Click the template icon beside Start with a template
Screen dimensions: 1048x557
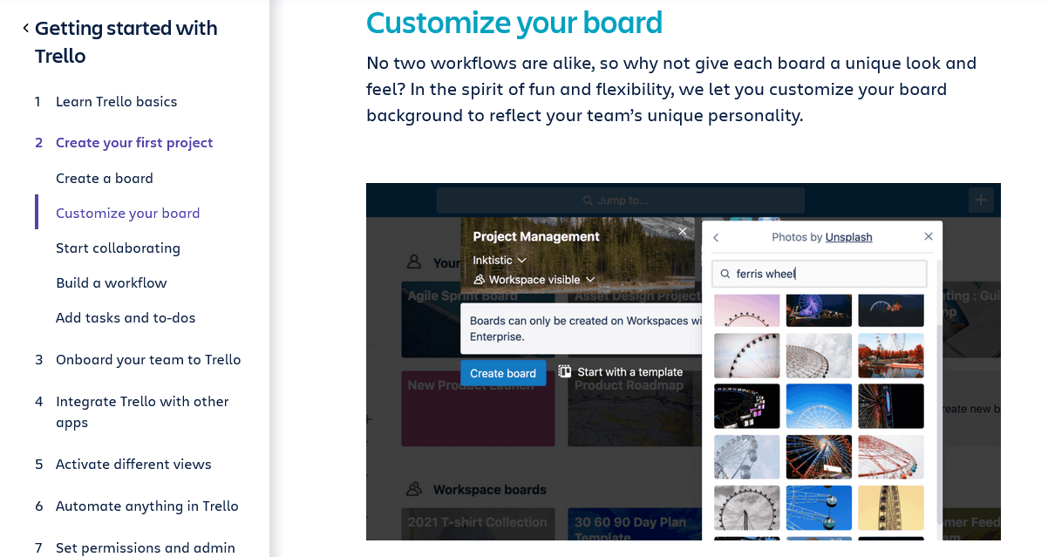[x=565, y=371]
